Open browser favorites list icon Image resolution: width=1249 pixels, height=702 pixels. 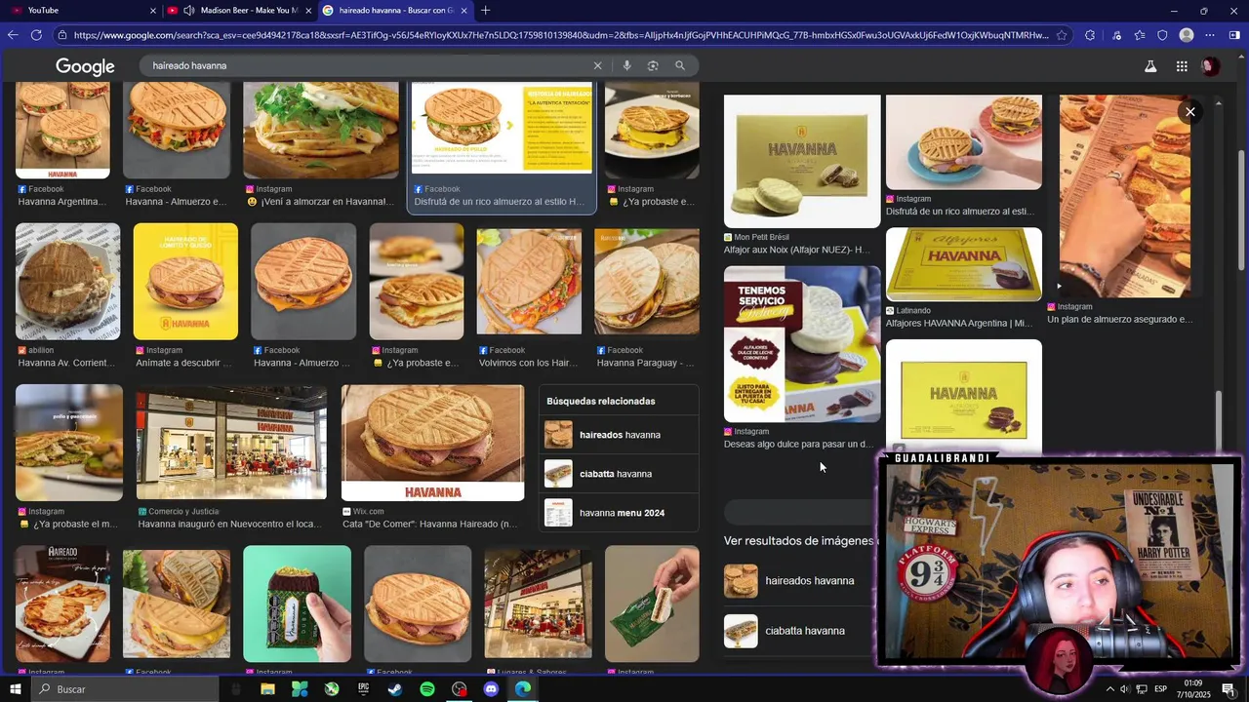(1140, 35)
